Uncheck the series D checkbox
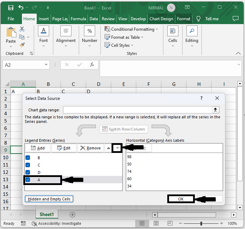The image size is (245, 229). [28, 172]
